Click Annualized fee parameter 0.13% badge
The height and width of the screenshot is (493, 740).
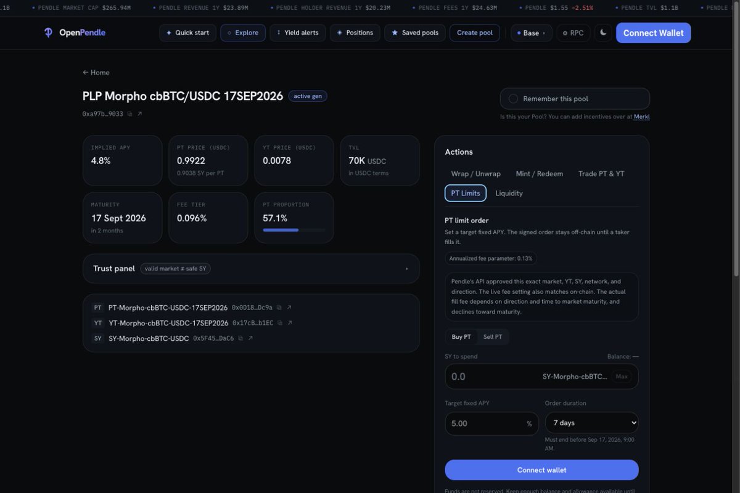(x=491, y=258)
